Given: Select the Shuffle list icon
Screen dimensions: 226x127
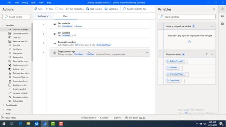Looking at the screenshot, I should [10, 49].
